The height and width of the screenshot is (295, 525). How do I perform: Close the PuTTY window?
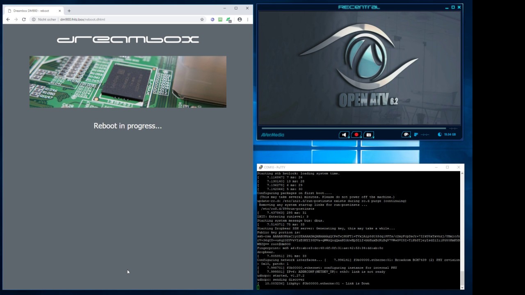pyautogui.click(x=459, y=167)
